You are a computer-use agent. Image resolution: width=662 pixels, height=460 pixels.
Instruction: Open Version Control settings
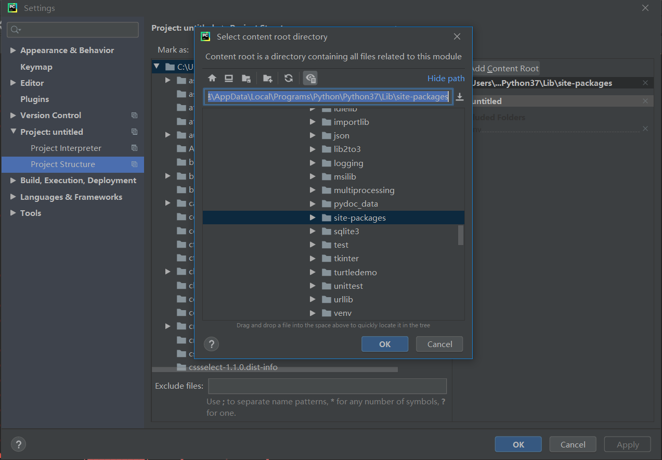pyautogui.click(x=50, y=116)
